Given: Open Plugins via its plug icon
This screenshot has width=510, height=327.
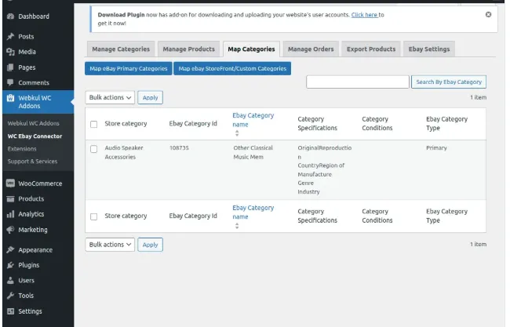Looking at the screenshot, I should pyautogui.click(x=9, y=265).
